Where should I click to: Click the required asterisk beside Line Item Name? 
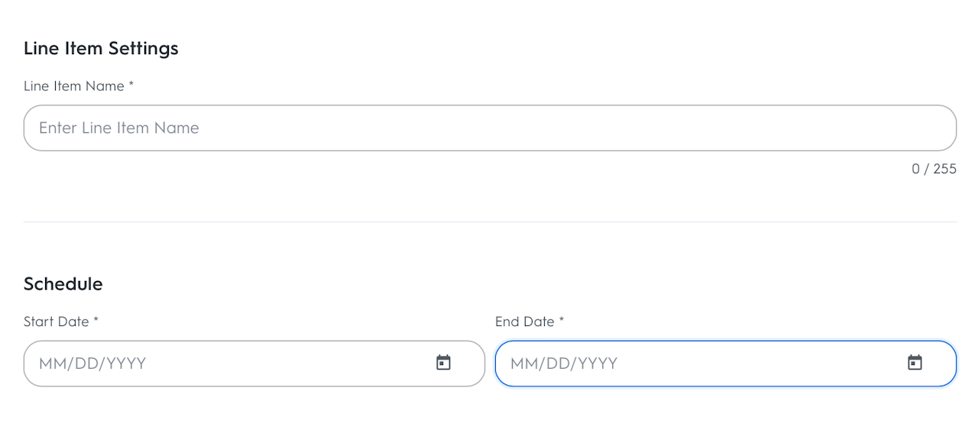[x=131, y=86]
